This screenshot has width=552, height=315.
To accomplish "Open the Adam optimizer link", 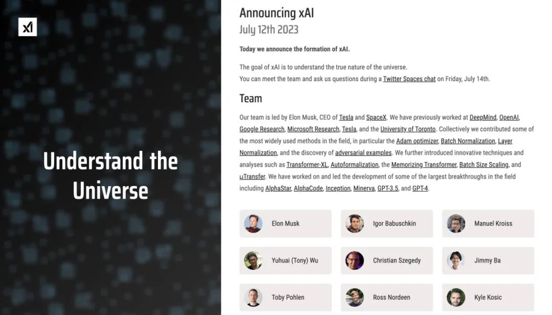I will [417, 141].
